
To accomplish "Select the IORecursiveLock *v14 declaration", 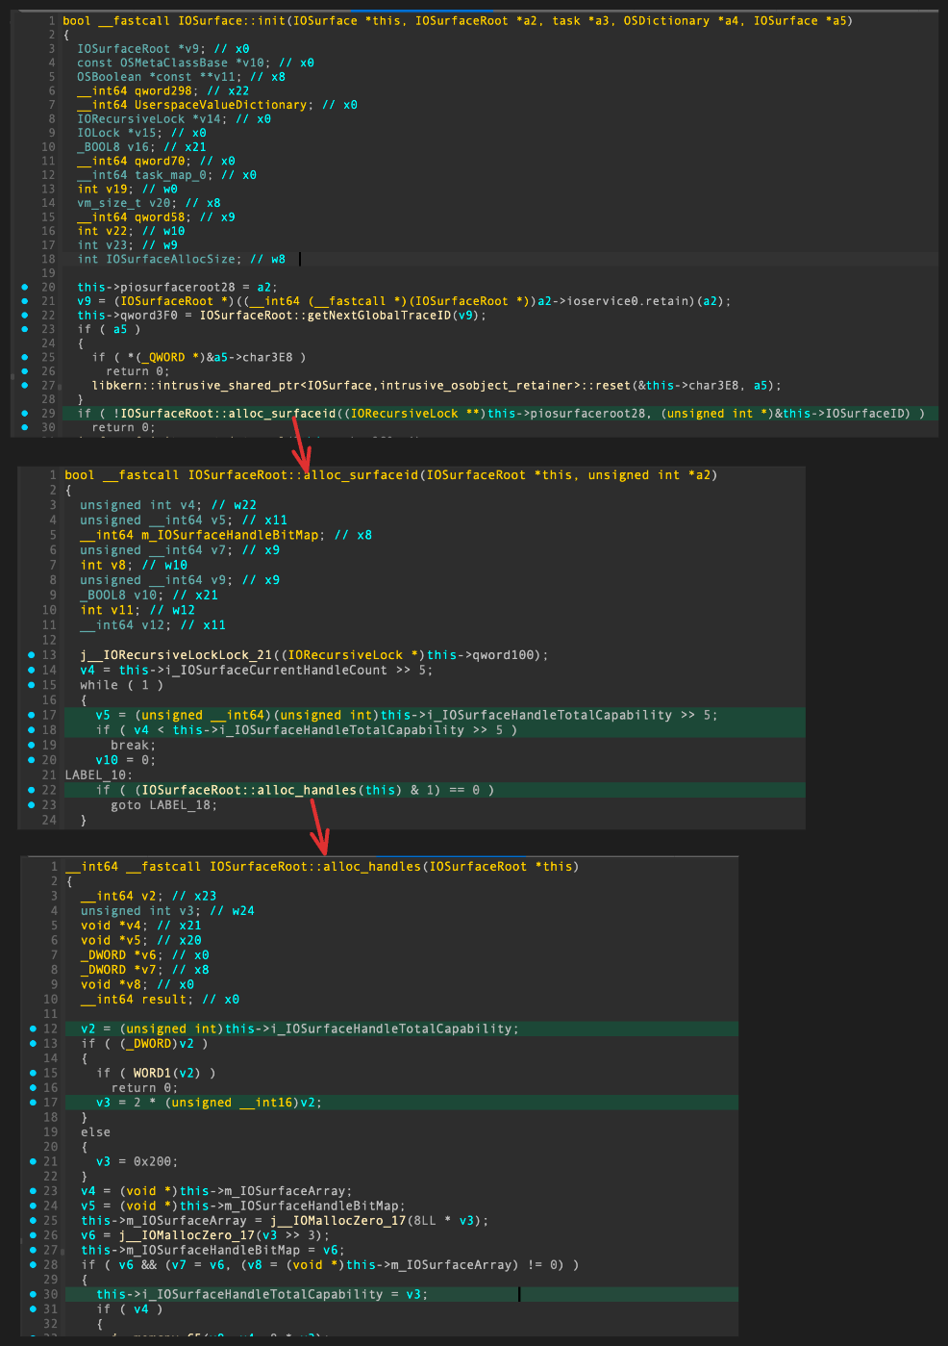I will point(174,118).
